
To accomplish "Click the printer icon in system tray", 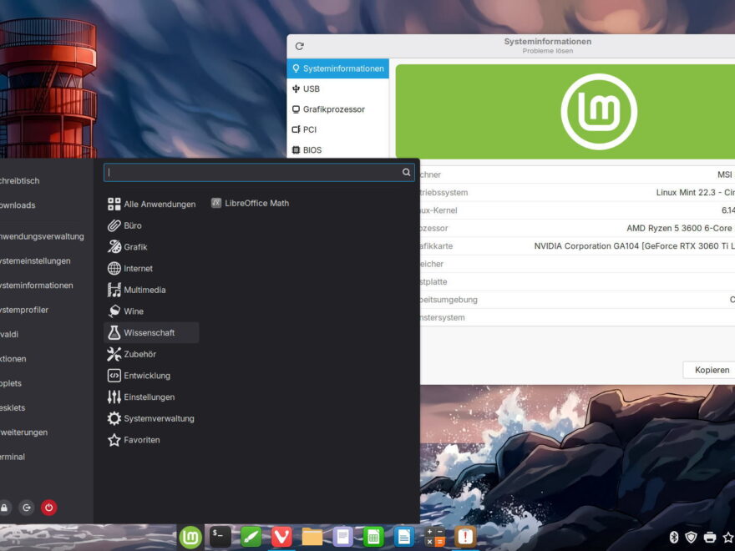I will tap(709, 537).
